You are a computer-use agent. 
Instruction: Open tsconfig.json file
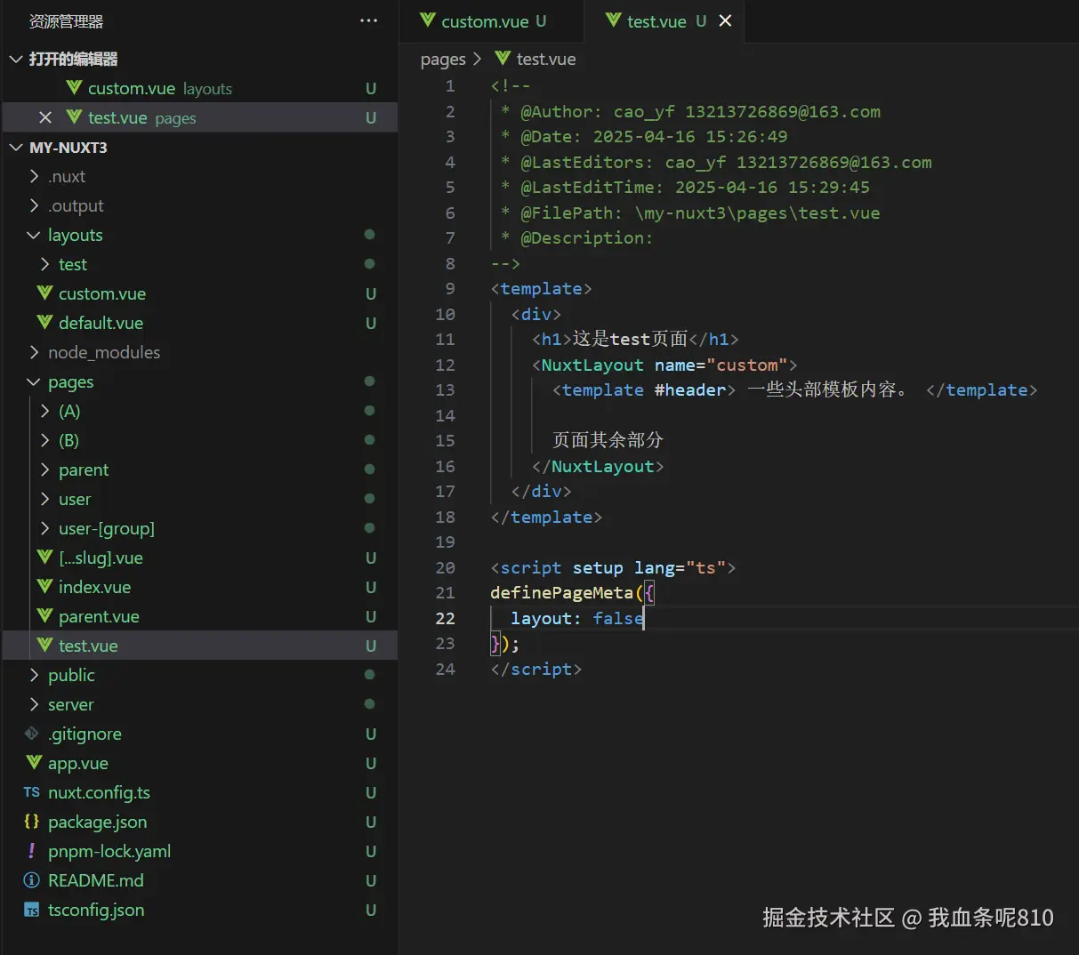(x=199, y=910)
